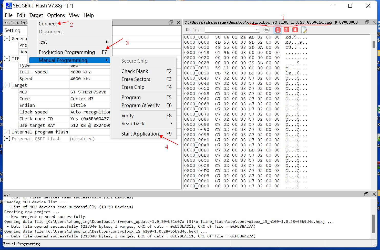
Task: Click the 'Reading MCU device list ...' log line
Action: point(35,202)
